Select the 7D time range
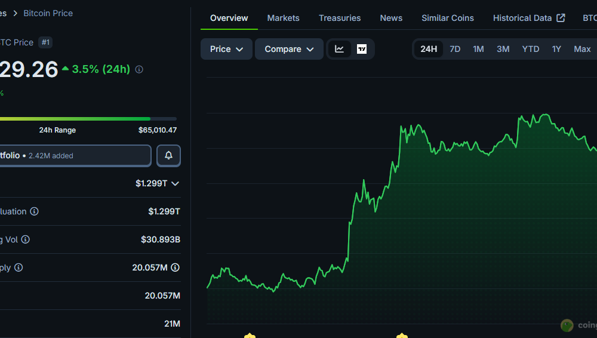 click(x=455, y=49)
